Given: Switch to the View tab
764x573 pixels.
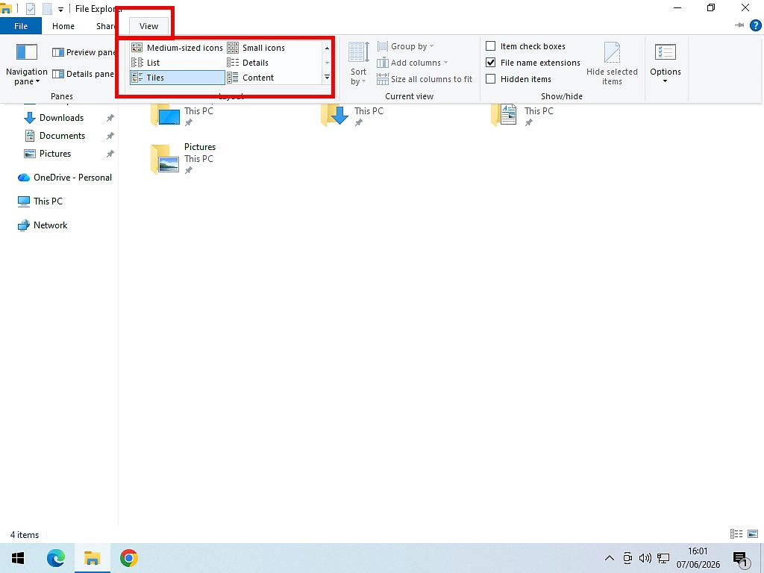Looking at the screenshot, I should click(x=148, y=26).
